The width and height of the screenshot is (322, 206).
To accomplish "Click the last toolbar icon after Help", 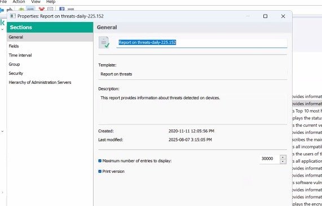I will pyautogui.click(x=70, y=9).
